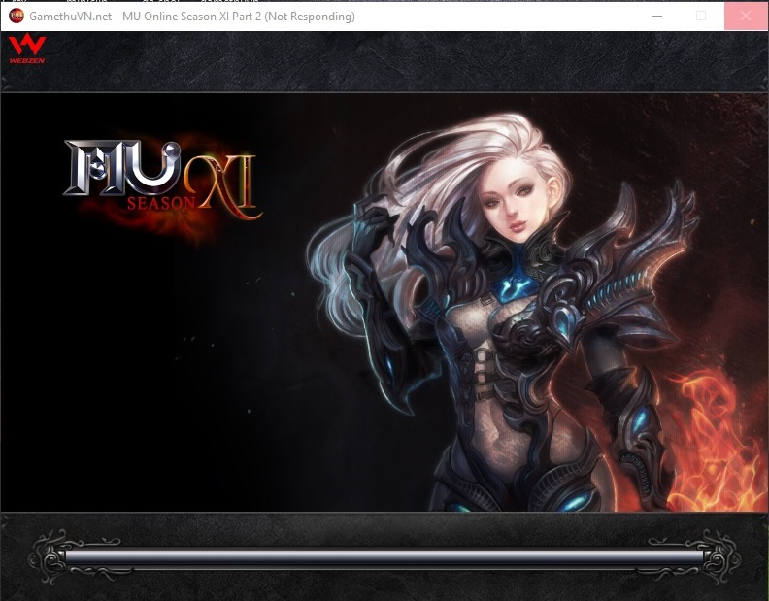Click the MU Online app icon in title bar

pyautogui.click(x=16, y=17)
